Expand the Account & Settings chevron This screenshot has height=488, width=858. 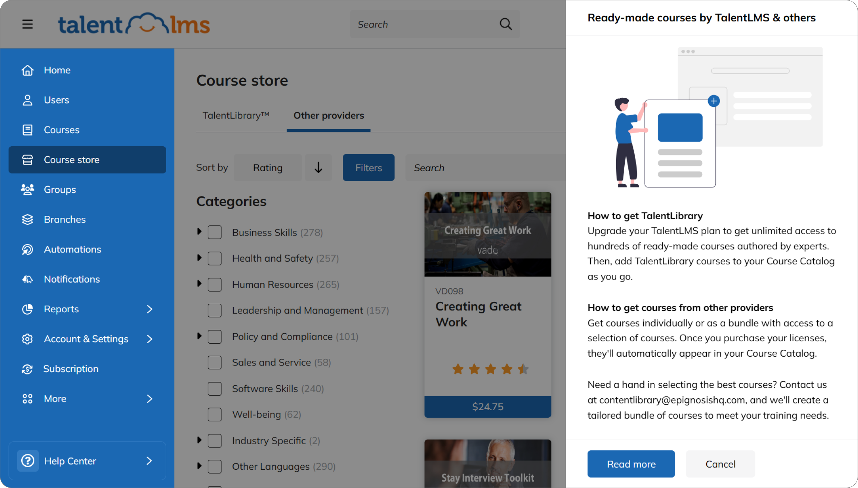[149, 339]
